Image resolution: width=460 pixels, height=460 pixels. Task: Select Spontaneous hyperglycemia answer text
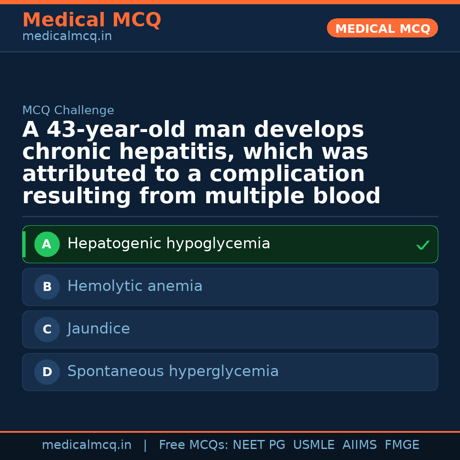click(x=173, y=371)
